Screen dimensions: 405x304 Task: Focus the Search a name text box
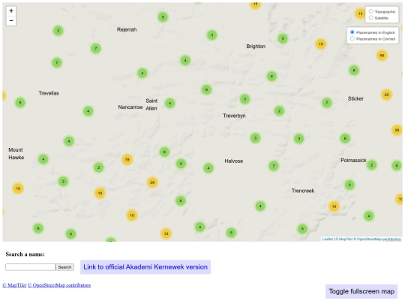coord(31,267)
